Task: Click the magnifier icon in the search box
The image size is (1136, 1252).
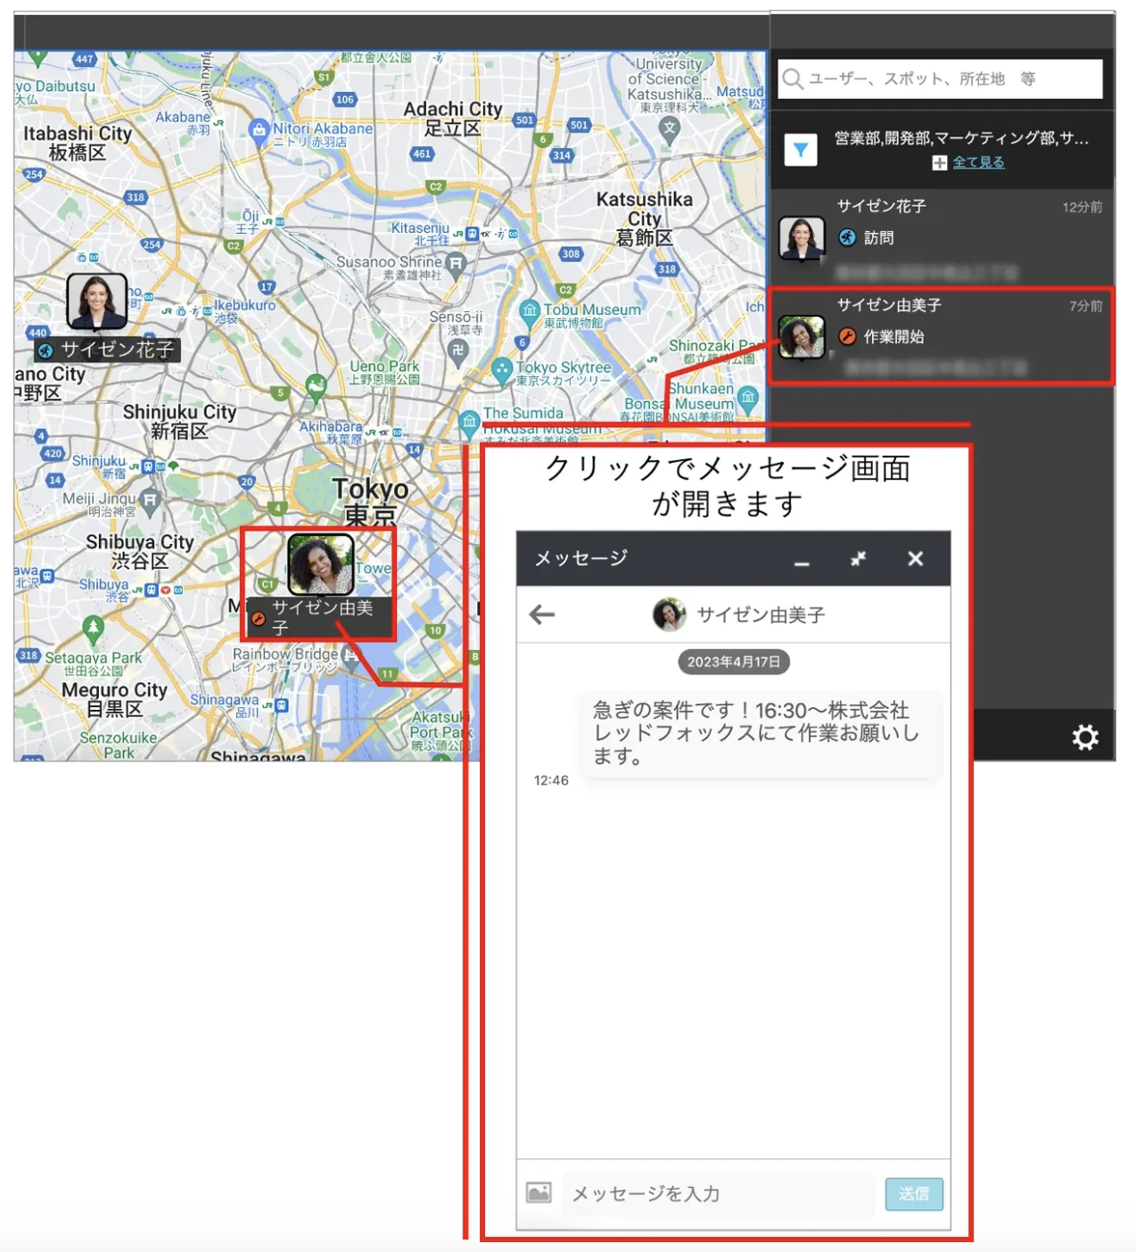Action: (792, 79)
